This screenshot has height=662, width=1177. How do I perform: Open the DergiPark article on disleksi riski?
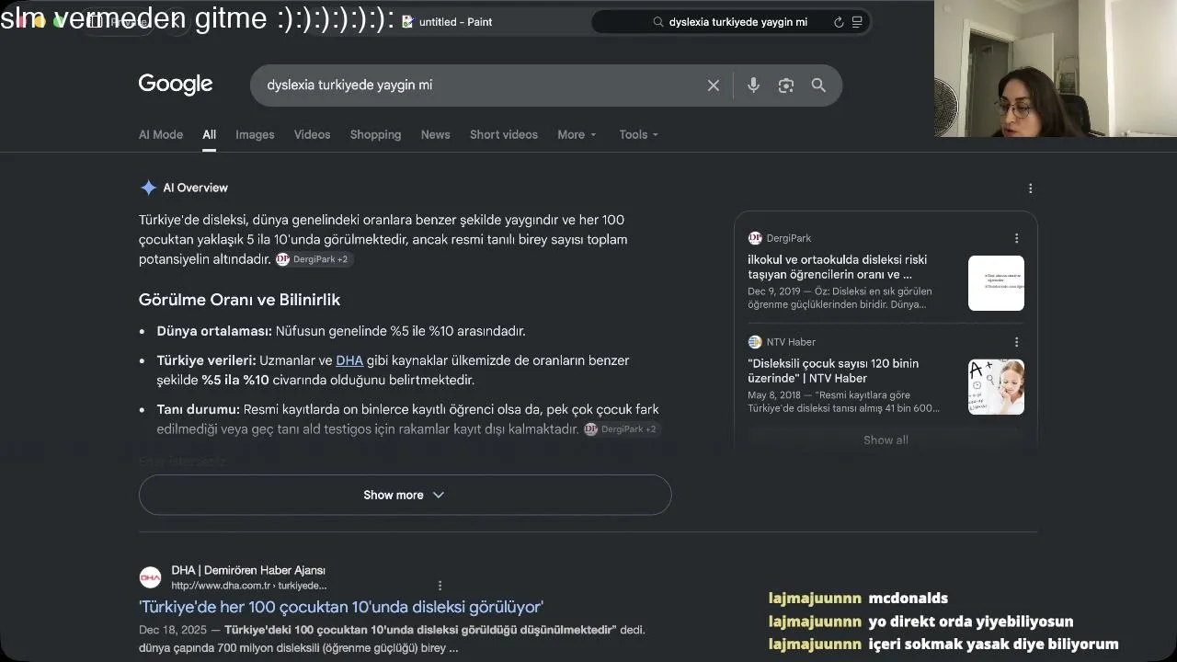click(x=838, y=267)
